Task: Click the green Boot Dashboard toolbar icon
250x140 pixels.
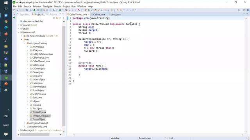Action: 34,10
